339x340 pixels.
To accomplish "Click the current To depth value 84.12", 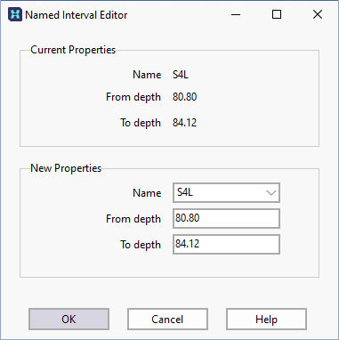I will pos(184,123).
